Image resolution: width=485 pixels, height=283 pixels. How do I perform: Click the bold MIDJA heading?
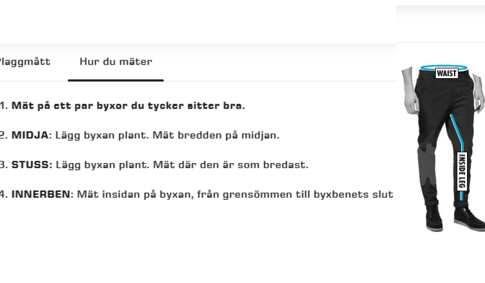[30, 135]
